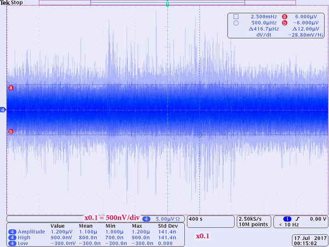Image resolution: width=329 pixels, height=247 pixels.
Task: Click Amplitude Mean value 1.100µ
Action: (88, 232)
